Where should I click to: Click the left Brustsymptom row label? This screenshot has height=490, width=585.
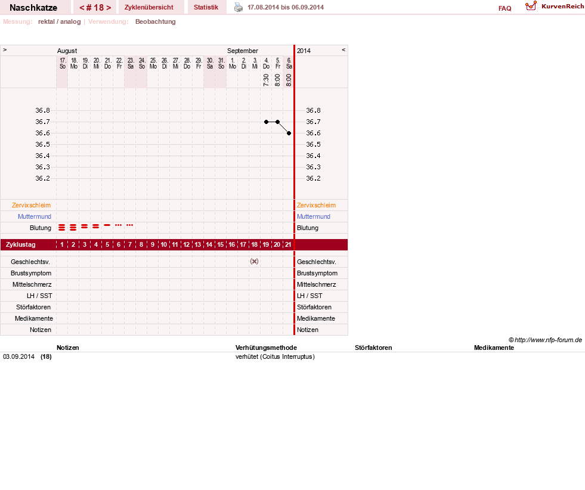coord(31,273)
